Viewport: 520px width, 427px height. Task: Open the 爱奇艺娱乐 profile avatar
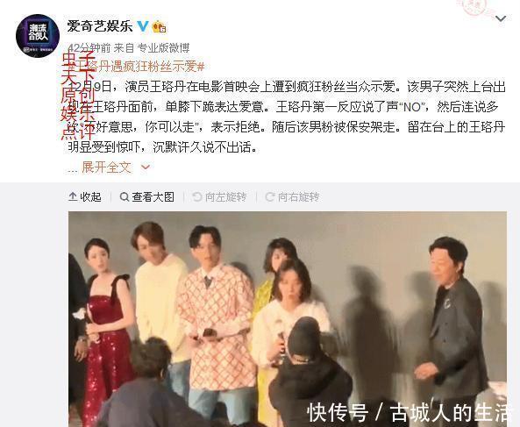38,36
